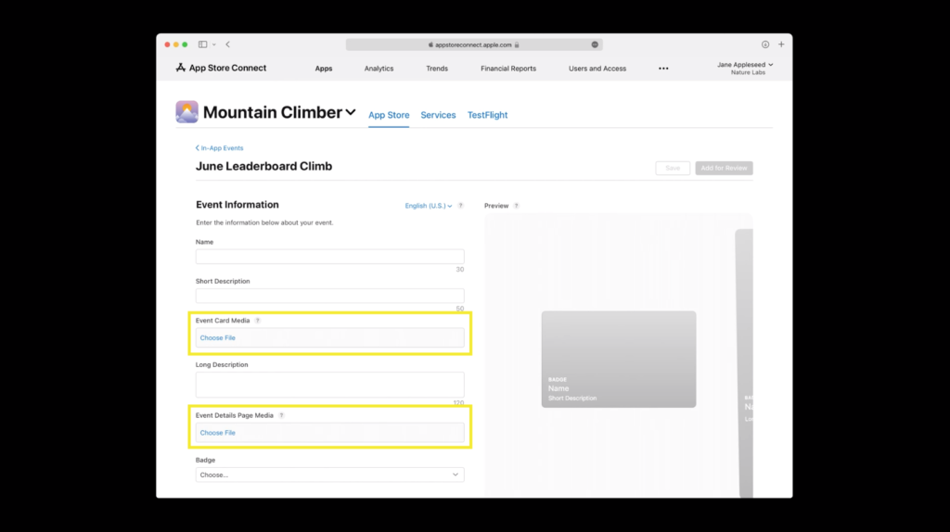Switch to the TestFlight tab
Viewport: 950px width, 532px height.
(x=488, y=115)
